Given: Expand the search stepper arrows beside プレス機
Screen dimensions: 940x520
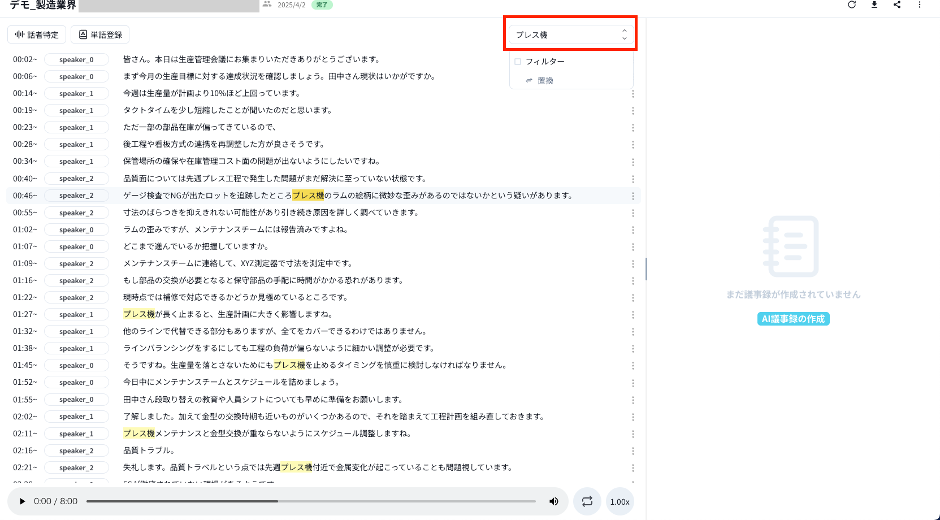Looking at the screenshot, I should pyautogui.click(x=624, y=34).
